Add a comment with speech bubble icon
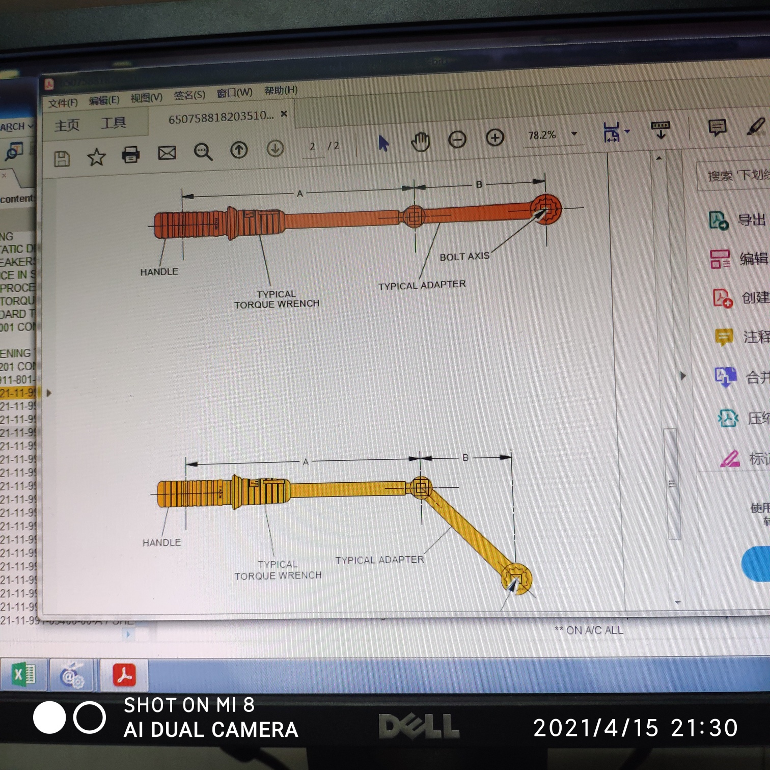Screen dimensions: 770x770 (717, 127)
